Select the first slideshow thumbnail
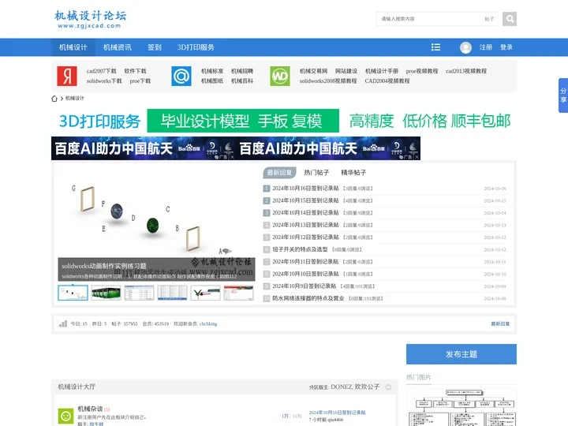This screenshot has height=426, width=568. pyautogui.click(x=73, y=293)
